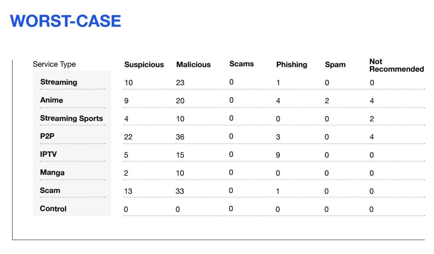The image size is (434, 254).
Task: Click the Scam Malicious value 33
Action: coord(180,191)
